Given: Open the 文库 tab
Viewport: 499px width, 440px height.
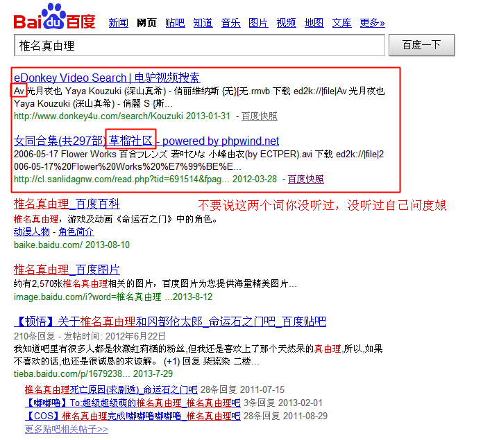Looking at the screenshot, I should pos(341,23).
